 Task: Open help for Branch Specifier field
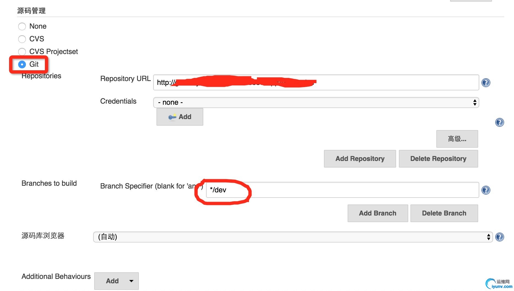[x=486, y=190]
